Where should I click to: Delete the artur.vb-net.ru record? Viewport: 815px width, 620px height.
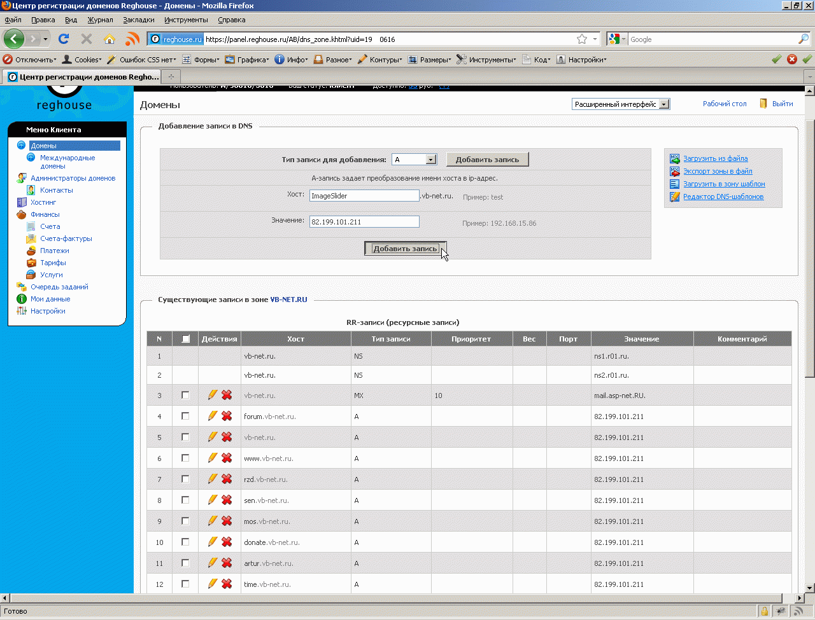227,563
